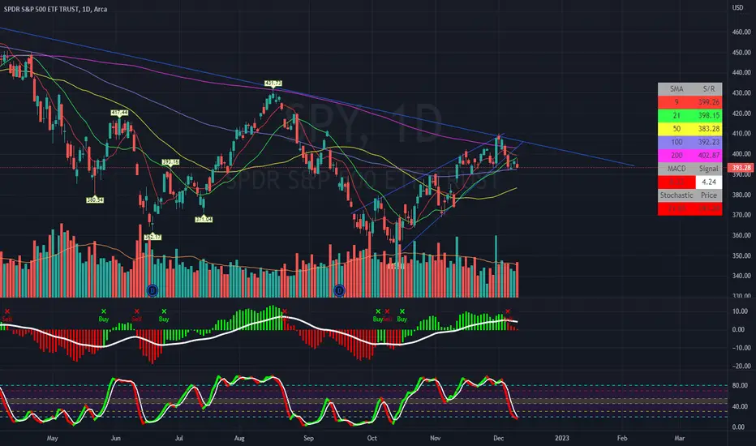Click the -20.00 MACD axis label

point(740,366)
